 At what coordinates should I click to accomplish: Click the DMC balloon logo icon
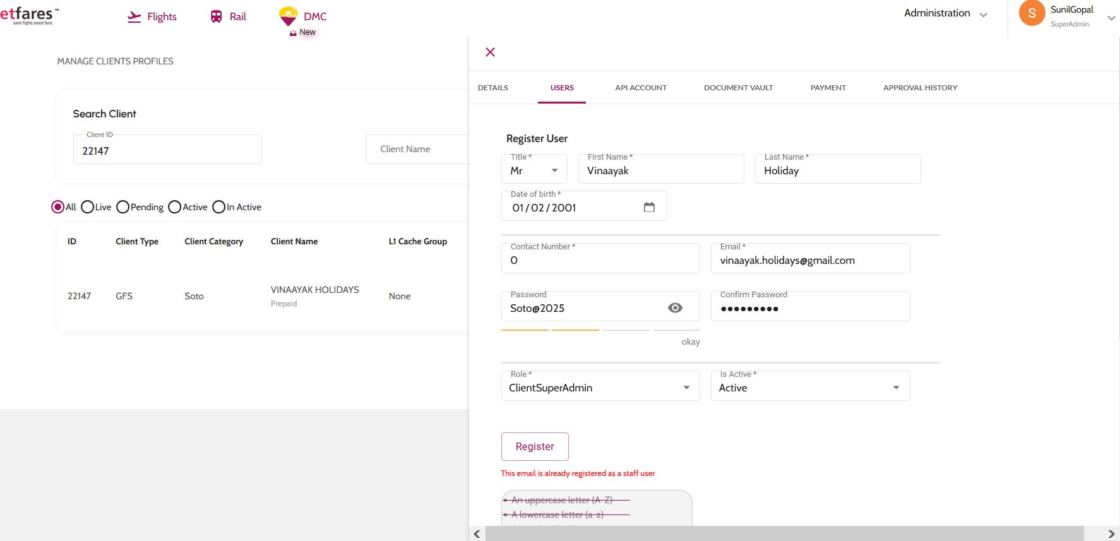[289, 16]
